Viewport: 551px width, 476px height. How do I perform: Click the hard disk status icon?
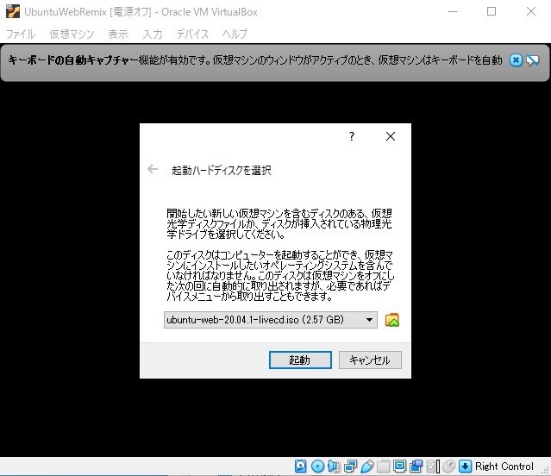301,467
